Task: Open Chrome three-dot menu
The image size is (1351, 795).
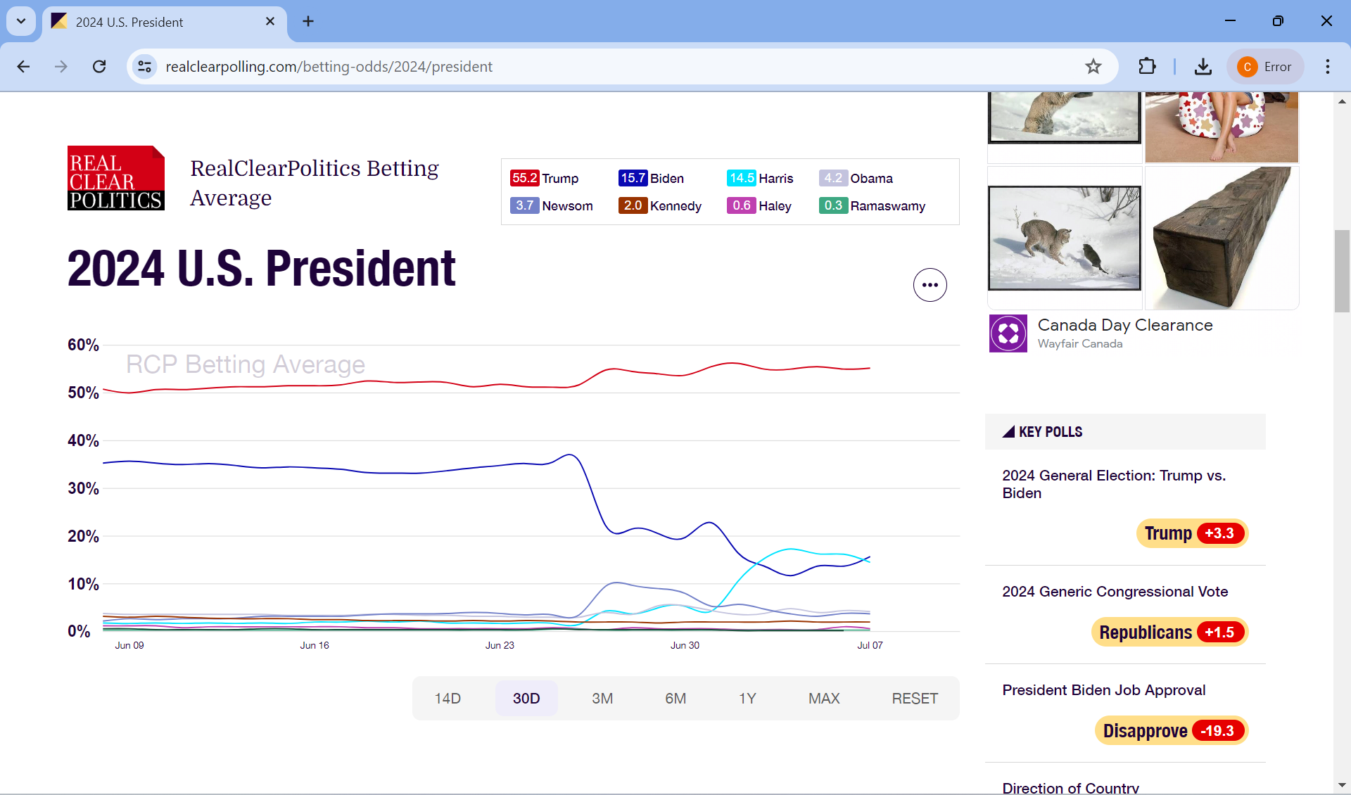Action: coord(1328,66)
